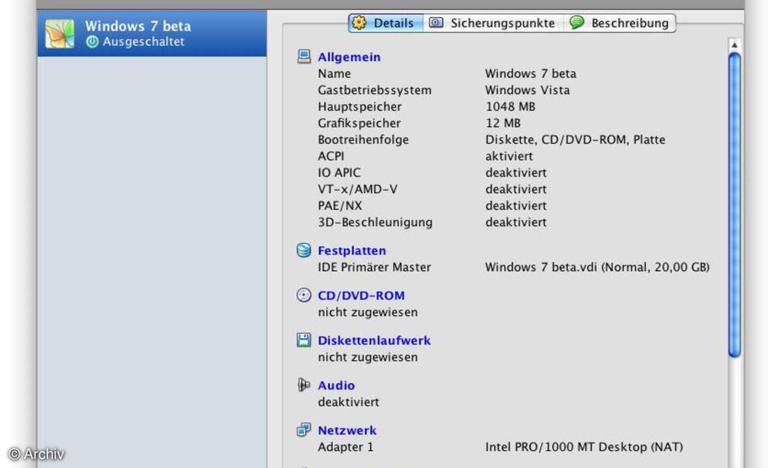Click the disc icon next to CD/DVD-ROM

tap(304, 295)
